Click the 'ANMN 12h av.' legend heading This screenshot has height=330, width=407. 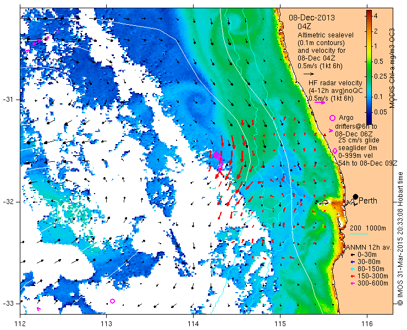369,248
